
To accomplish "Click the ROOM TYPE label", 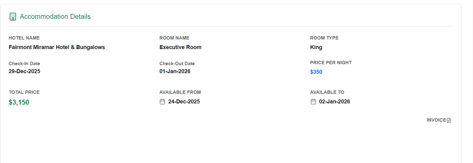I will (x=324, y=38).
